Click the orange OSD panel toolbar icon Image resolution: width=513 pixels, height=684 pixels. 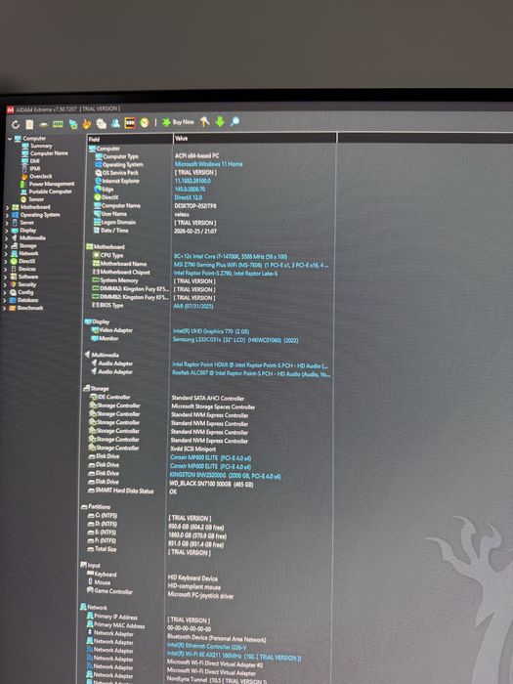(130, 123)
